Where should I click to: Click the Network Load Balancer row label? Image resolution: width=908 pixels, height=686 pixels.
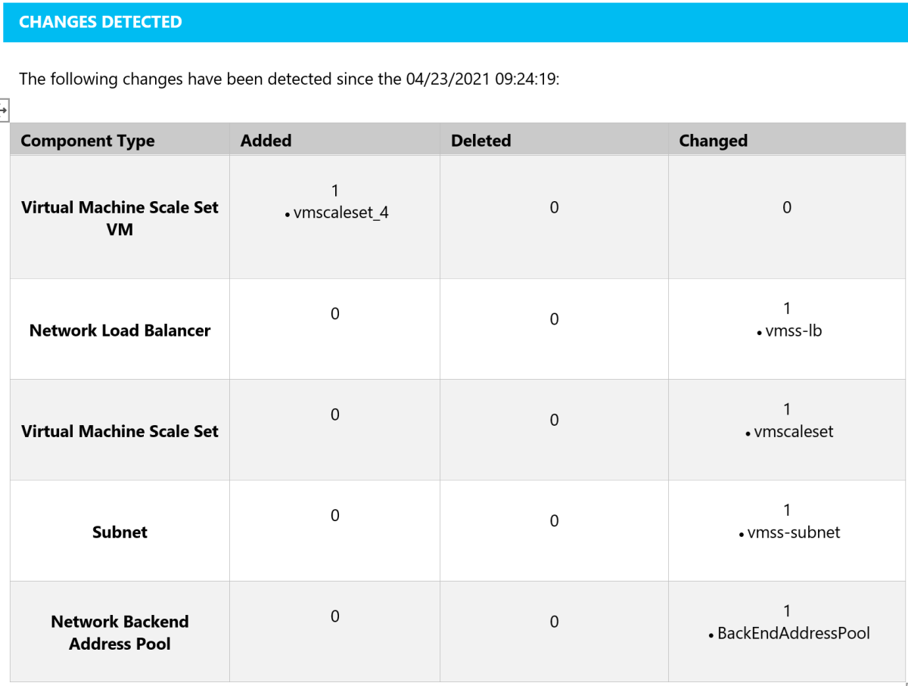click(120, 331)
